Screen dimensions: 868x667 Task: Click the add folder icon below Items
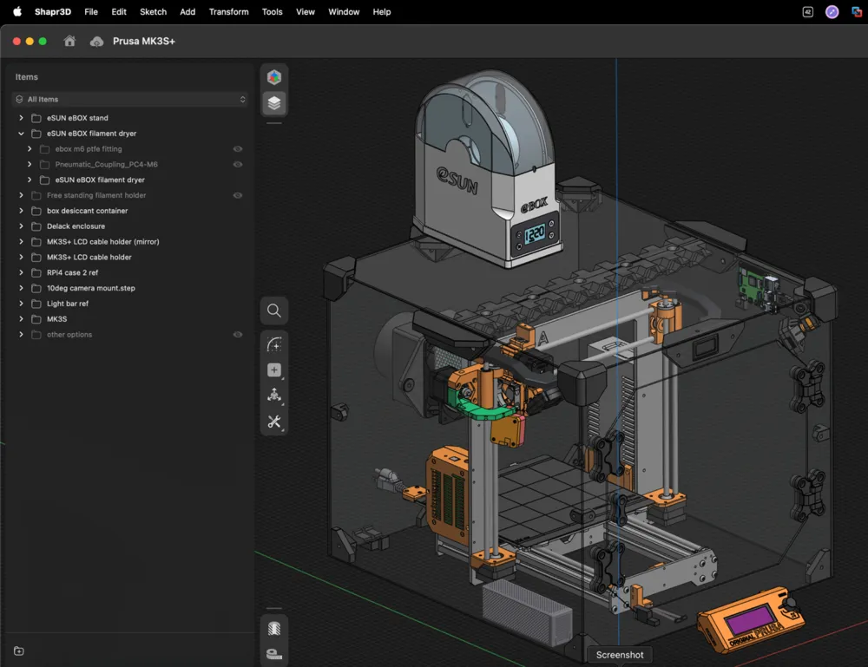tap(19, 651)
